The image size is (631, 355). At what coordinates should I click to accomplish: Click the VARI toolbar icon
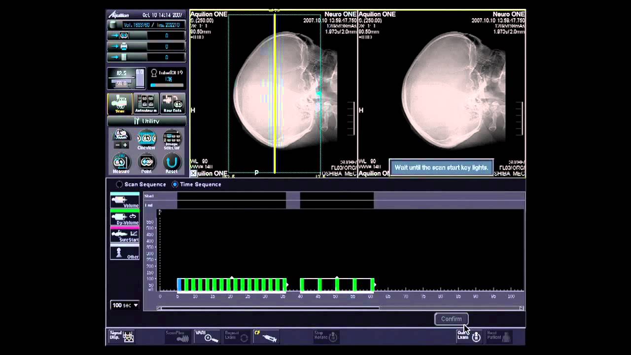click(207, 336)
